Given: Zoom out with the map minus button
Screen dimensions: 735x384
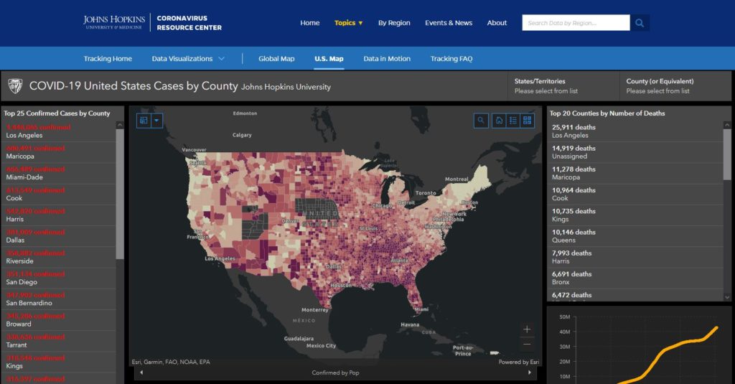Looking at the screenshot, I should 527,344.
